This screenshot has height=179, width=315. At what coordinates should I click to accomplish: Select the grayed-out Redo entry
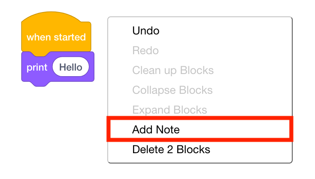(x=145, y=51)
